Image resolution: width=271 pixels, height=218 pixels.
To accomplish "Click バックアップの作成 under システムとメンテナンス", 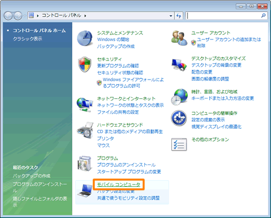I will click(116, 47).
